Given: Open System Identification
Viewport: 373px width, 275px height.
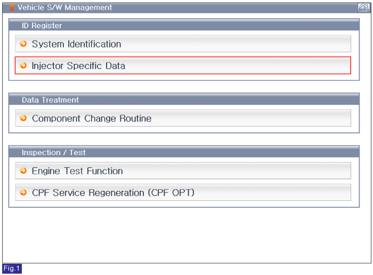Looking at the screenshot, I should tap(183, 44).
